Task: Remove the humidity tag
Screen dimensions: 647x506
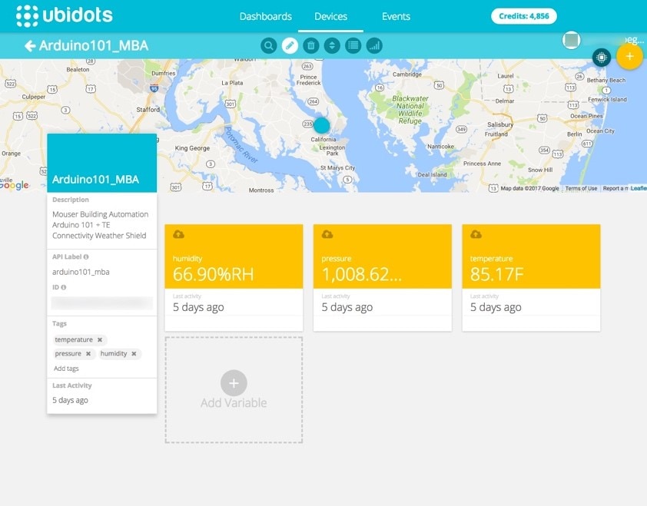Action: coord(135,354)
